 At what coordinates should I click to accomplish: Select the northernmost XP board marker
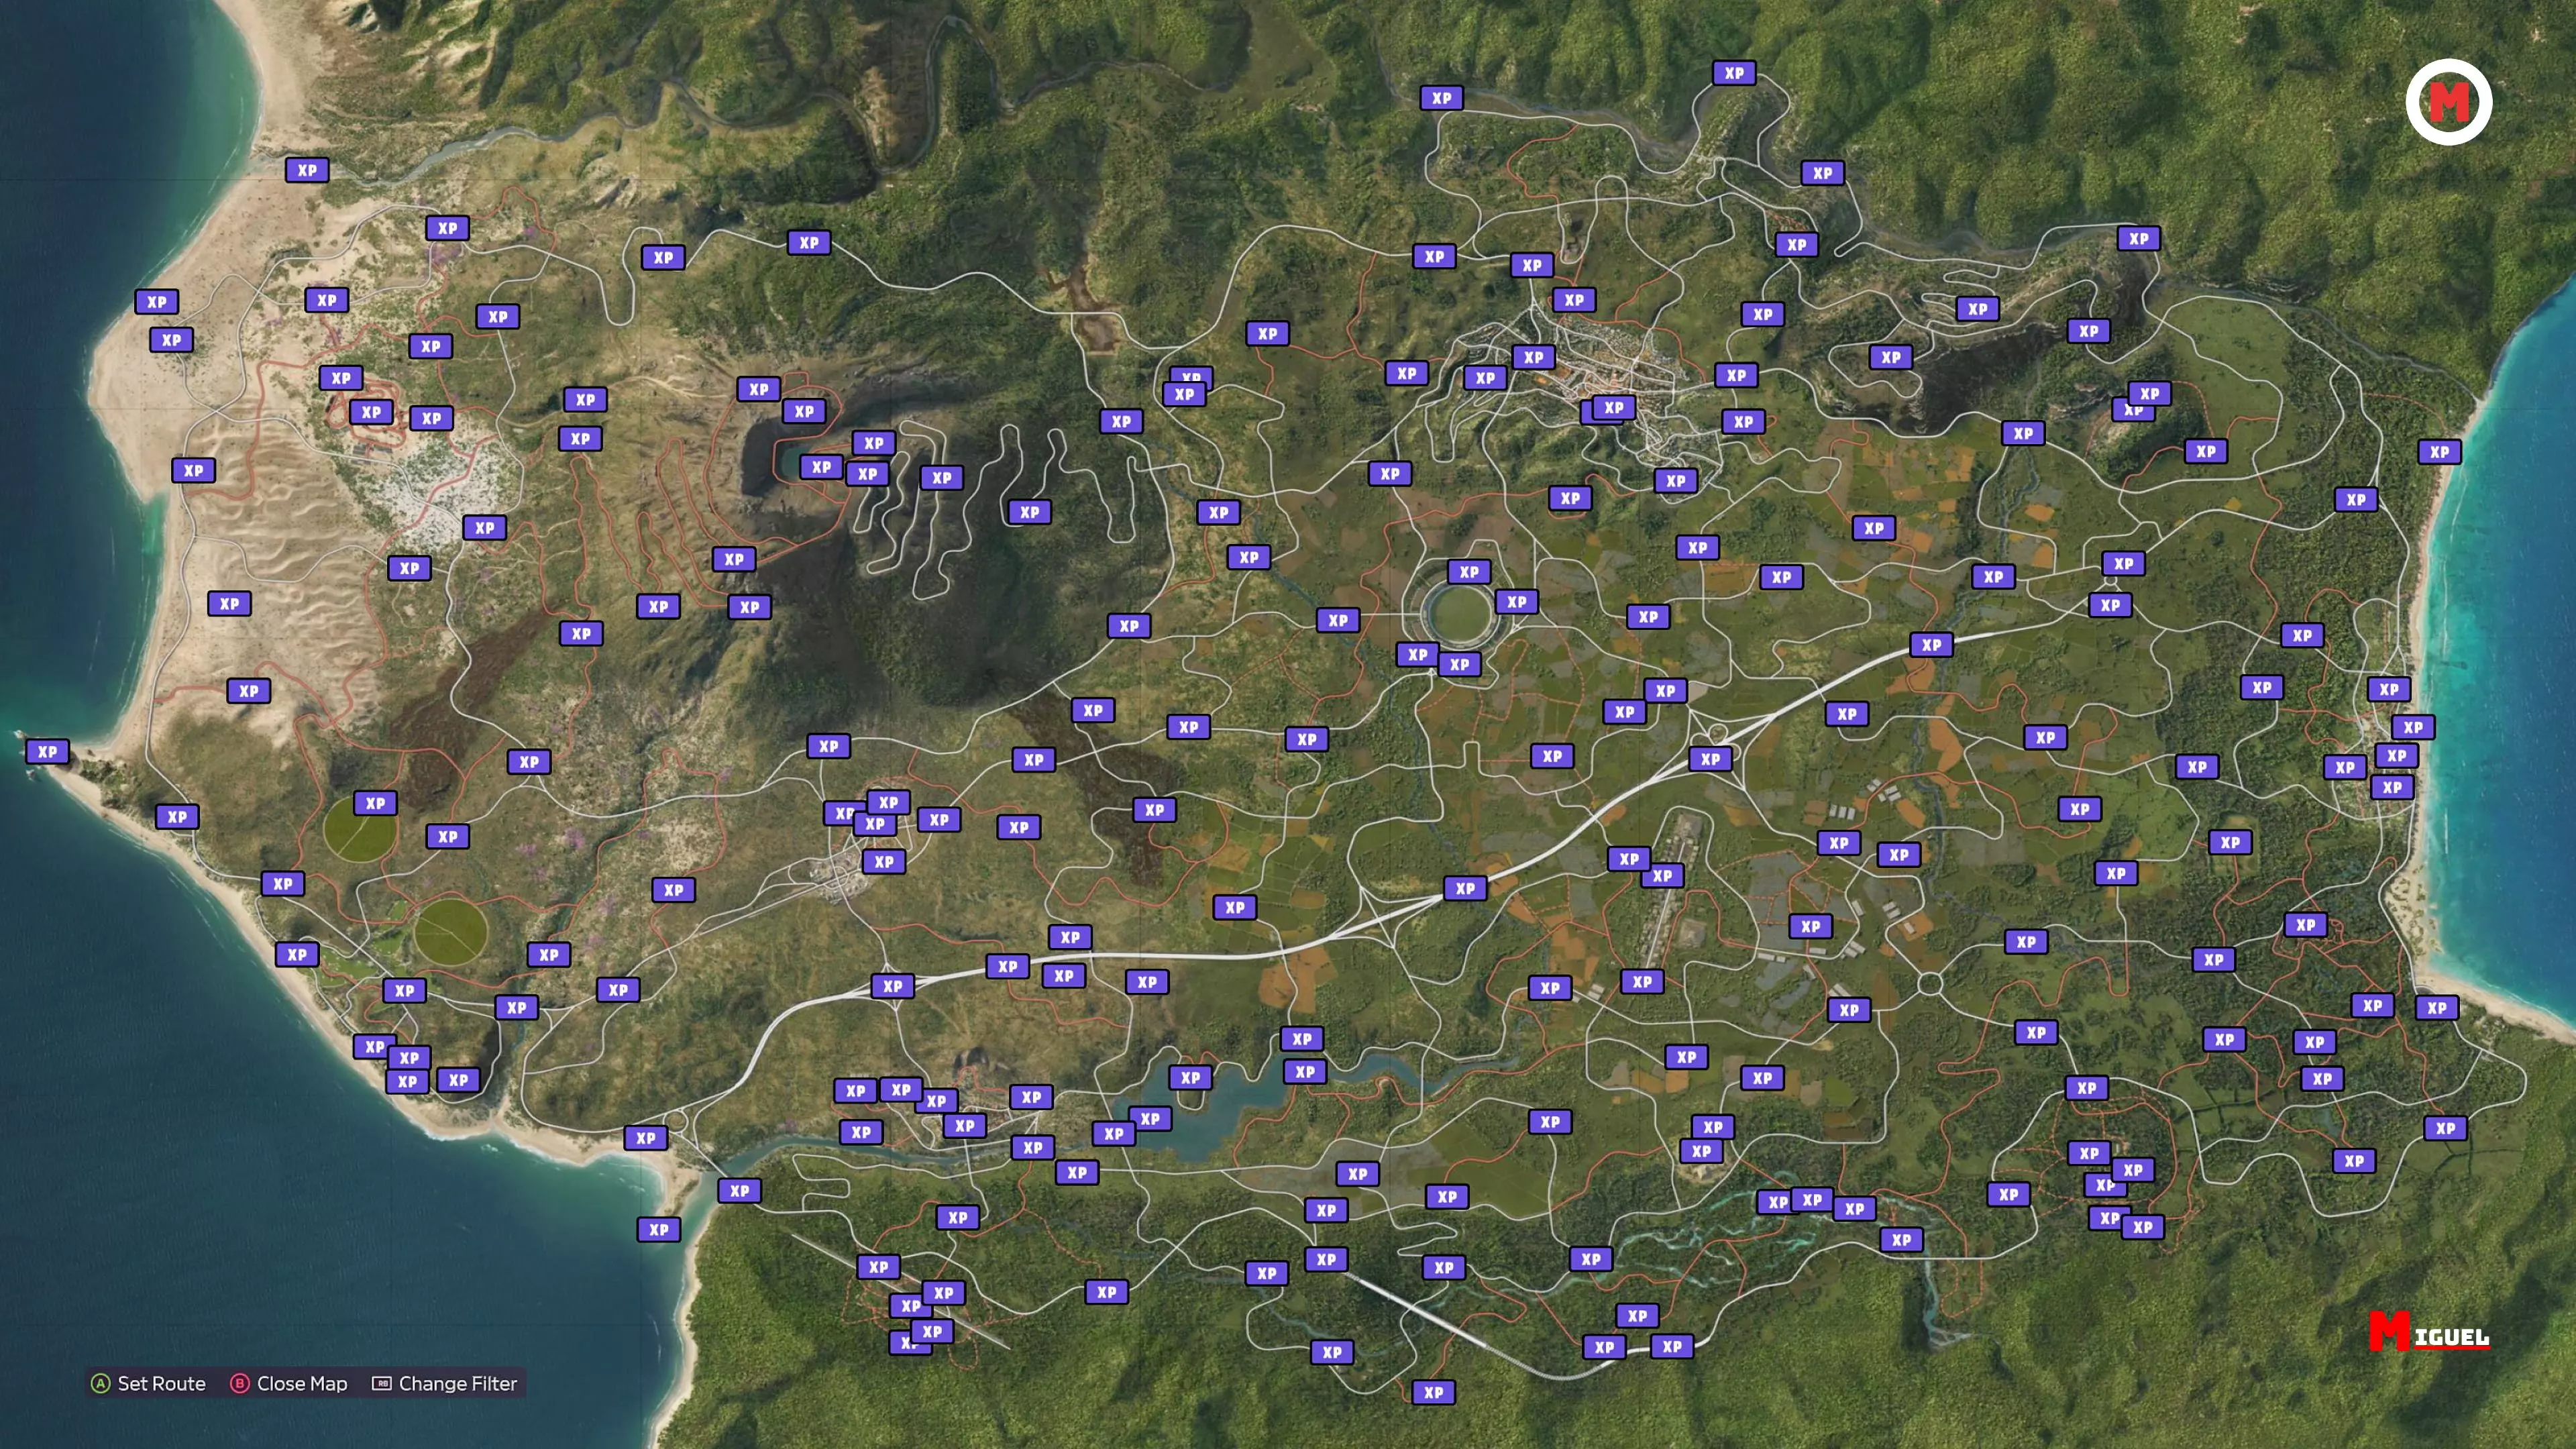(x=1733, y=73)
